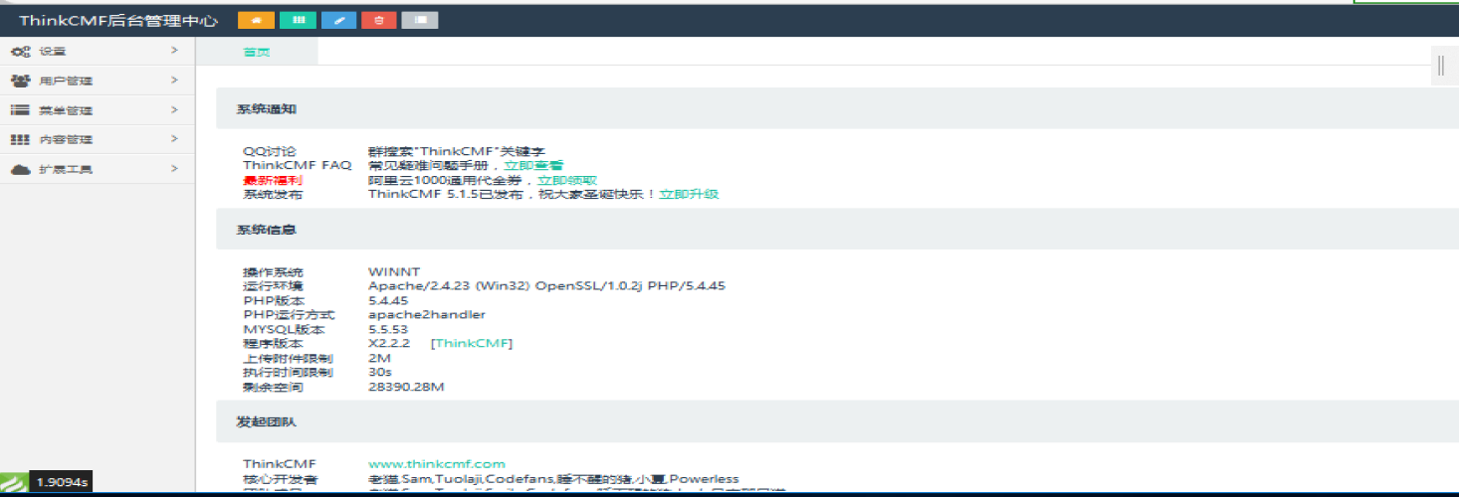Click the 1.9094s page timing badge
Viewport: 1459px width, 497px height.
(62, 482)
